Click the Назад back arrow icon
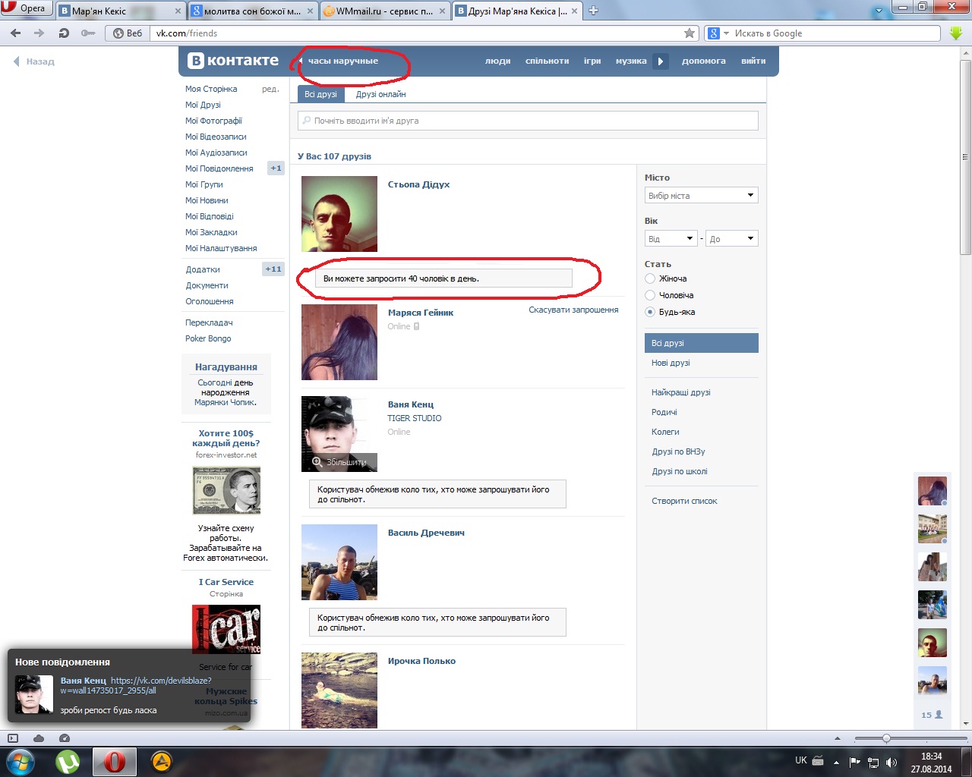The image size is (972, 777). click(x=16, y=61)
